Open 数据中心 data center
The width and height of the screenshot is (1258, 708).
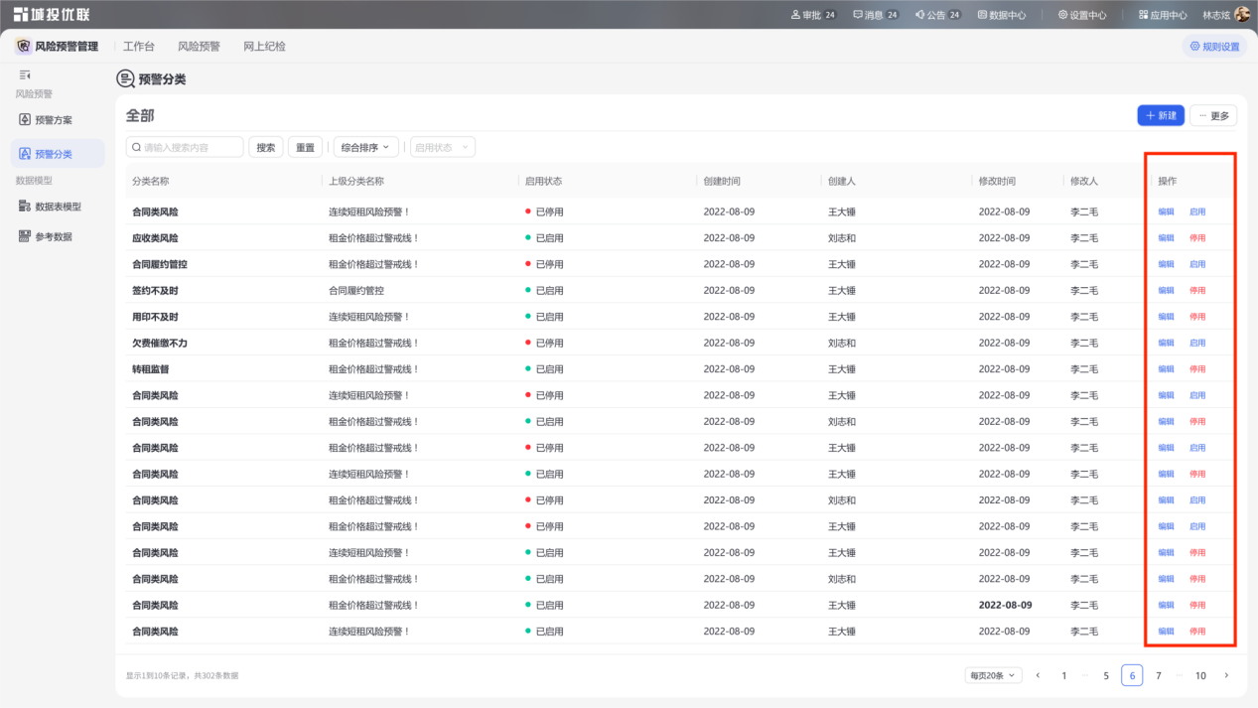(1002, 15)
